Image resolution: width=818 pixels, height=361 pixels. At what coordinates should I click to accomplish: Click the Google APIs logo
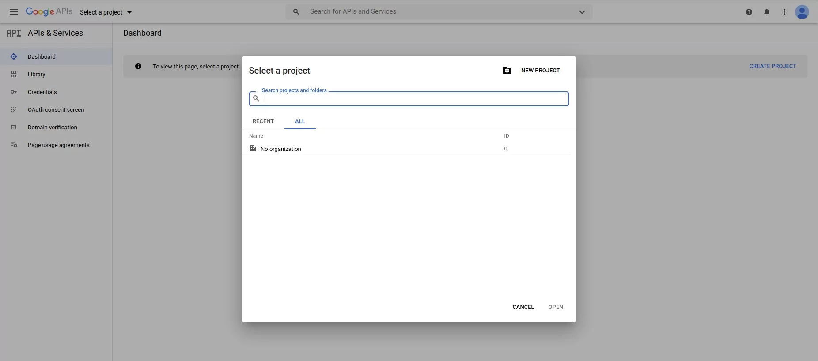(x=49, y=12)
